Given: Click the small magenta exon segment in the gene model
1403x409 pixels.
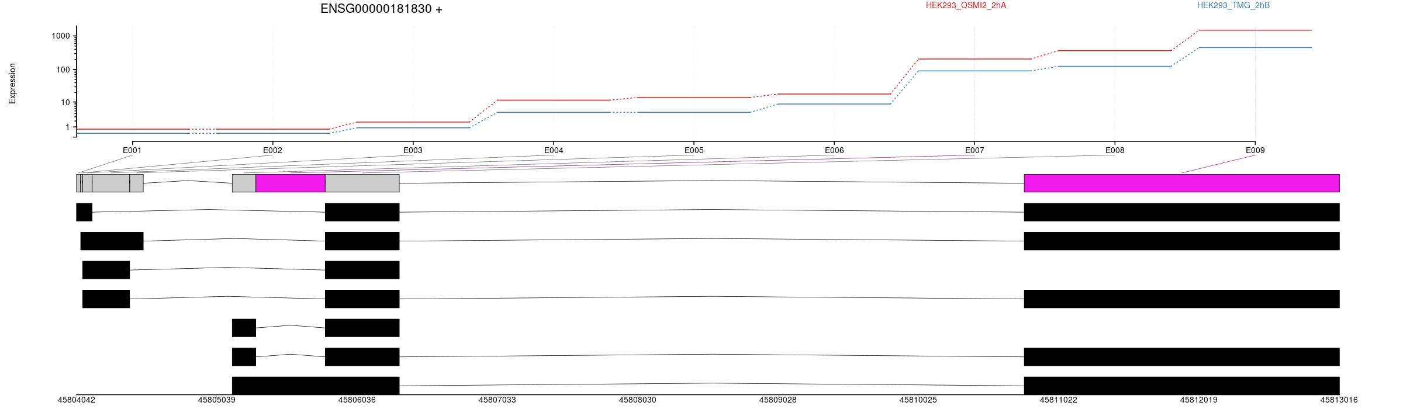Looking at the screenshot, I should click(x=291, y=183).
